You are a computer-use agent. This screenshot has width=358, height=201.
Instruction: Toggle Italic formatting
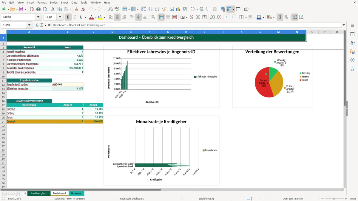point(75,17)
